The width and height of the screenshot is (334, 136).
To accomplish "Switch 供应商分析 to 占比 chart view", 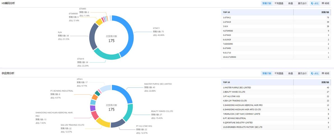I will [x=315, y=73].
